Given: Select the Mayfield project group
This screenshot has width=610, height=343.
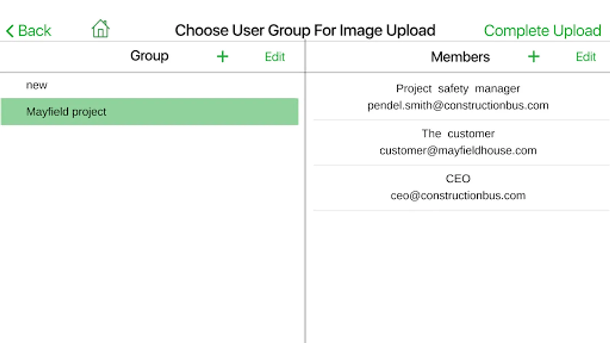Looking at the screenshot, I should tap(149, 112).
